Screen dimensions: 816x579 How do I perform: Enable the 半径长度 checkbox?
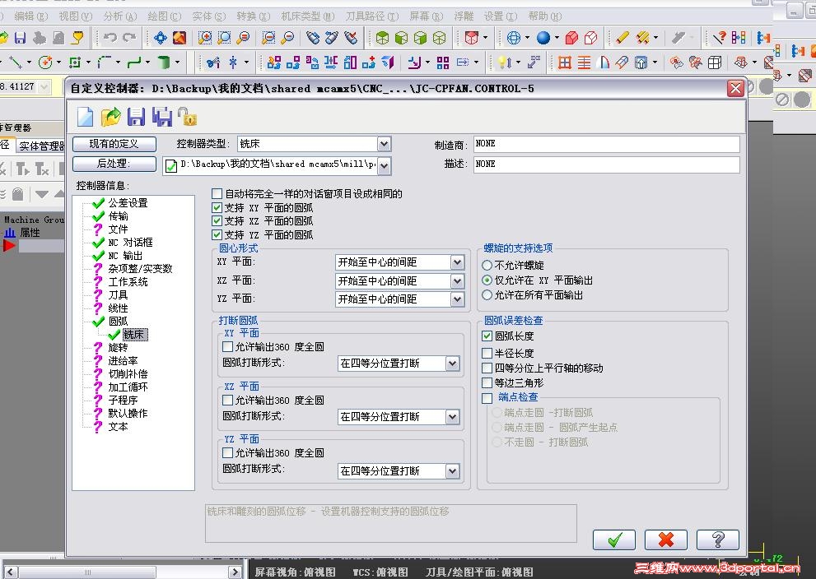click(487, 354)
